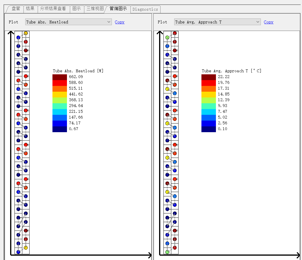The image size is (302, 260).
Task: Select the bottommost green tube in approach plot
Action: (x=167, y=252)
